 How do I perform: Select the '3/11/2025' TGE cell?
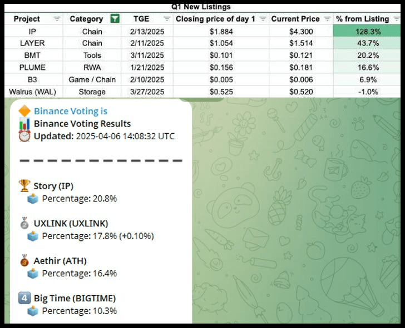click(147, 55)
